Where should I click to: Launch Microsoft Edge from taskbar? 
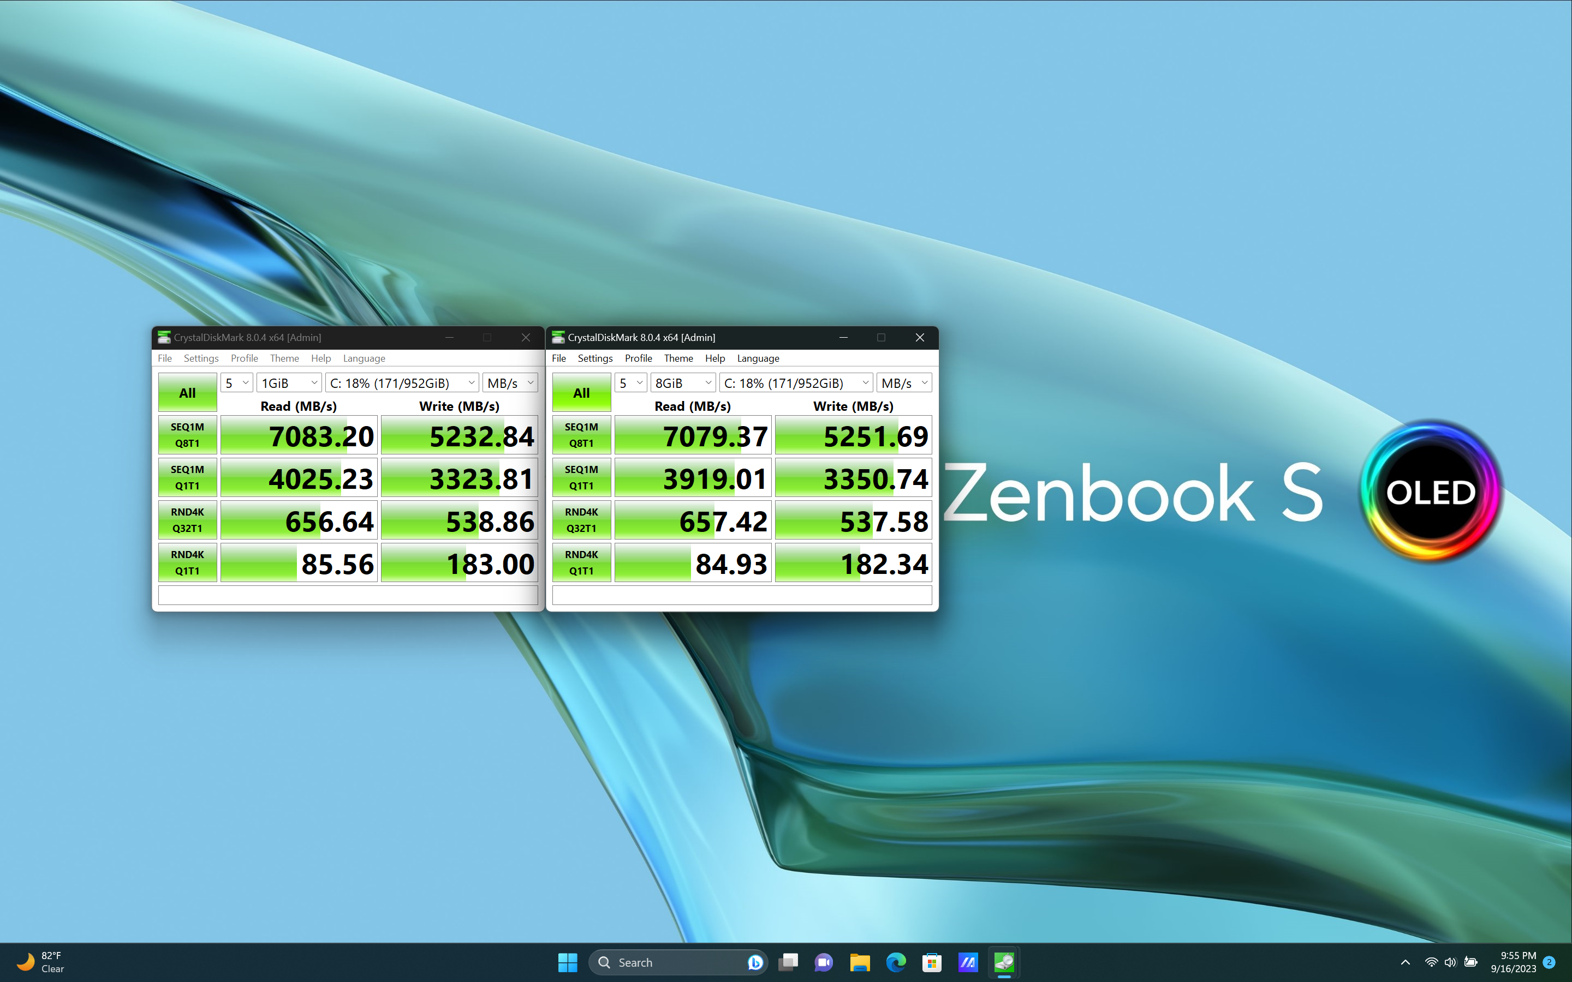(x=896, y=962)
